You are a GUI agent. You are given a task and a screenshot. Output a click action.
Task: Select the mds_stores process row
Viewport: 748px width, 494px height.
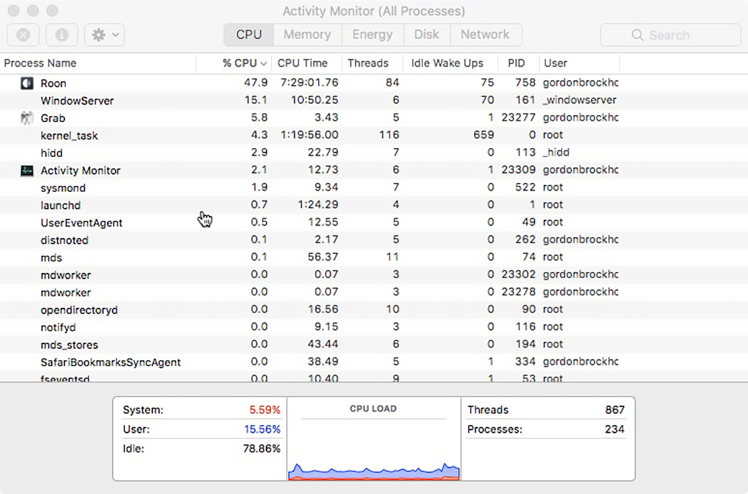(374, 345)
